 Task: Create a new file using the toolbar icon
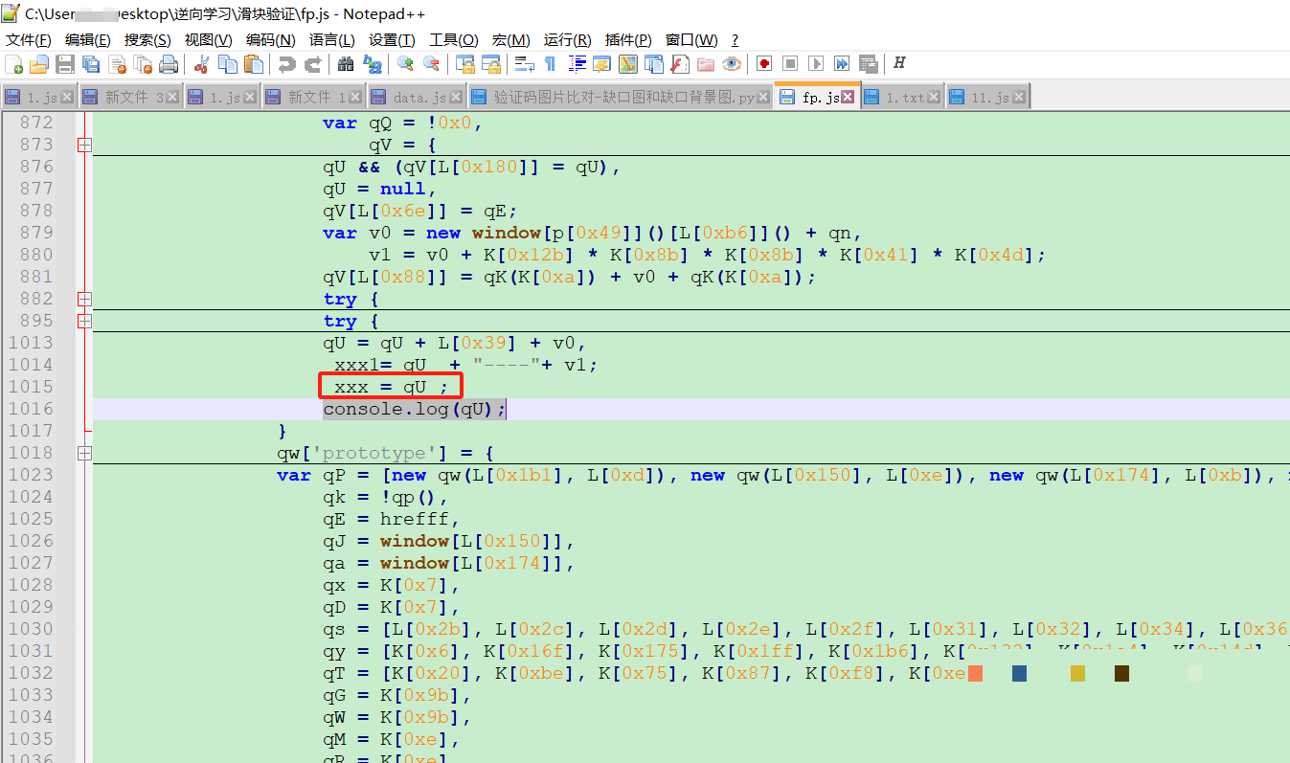click(x=15, y=64)
